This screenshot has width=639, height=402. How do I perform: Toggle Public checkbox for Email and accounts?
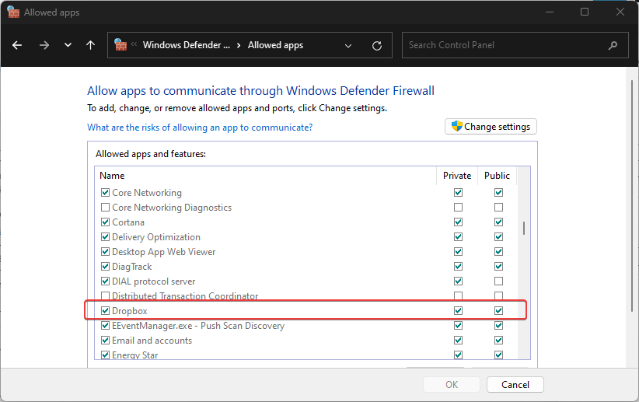pyautogui.click(x=498, y=340)
